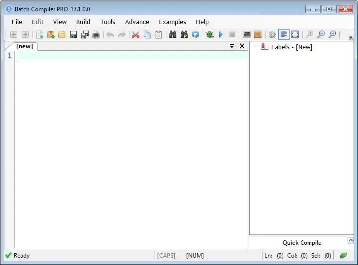
Task: Click in the line 1 editor area
Action: coord(132,55)
